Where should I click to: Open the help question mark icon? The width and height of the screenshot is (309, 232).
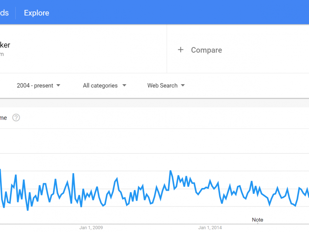(16, 118)
